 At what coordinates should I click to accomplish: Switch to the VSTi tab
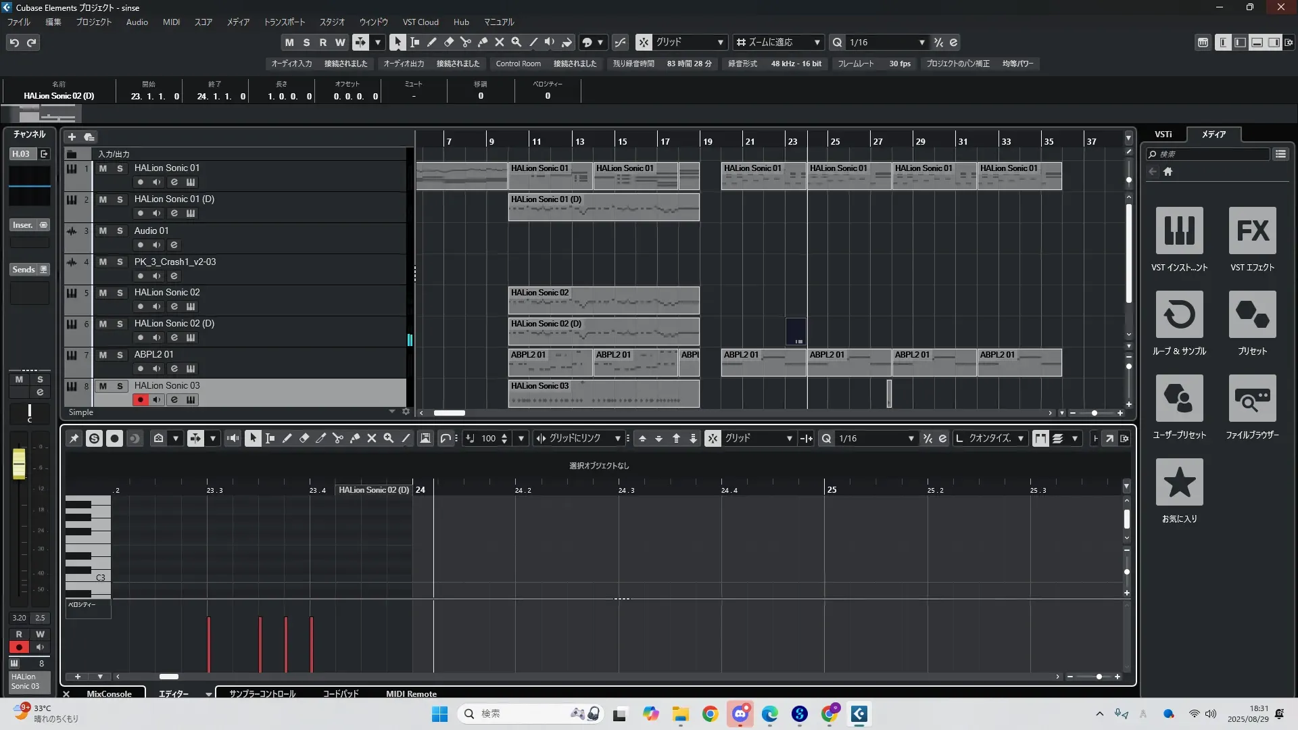tap(1163, 134)
